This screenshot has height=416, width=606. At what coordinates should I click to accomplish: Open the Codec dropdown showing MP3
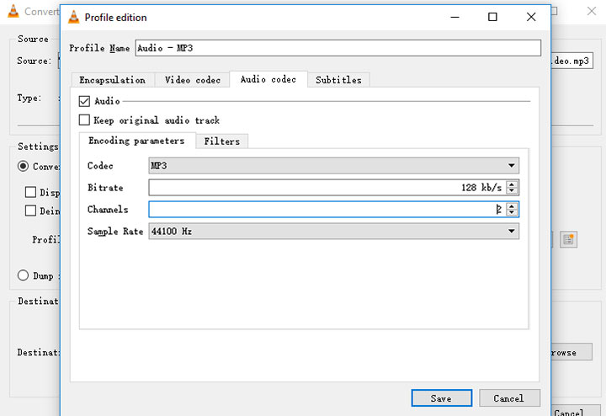coord(334,165)
